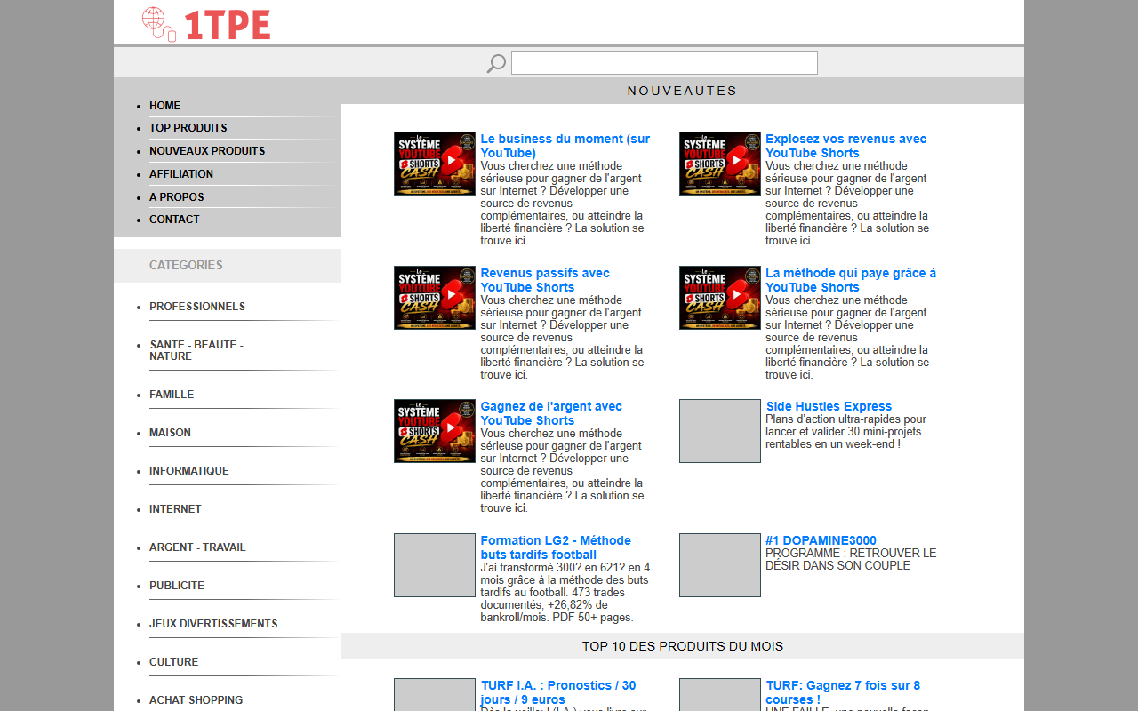Select ARGENT - TRAVAIL category
1138x711 pixels.
[197, 547]
